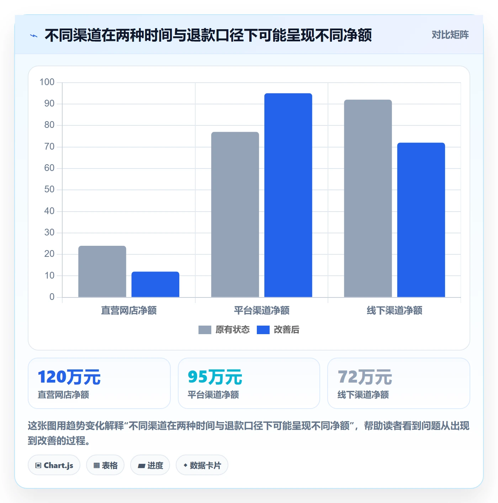Click the lightning bolt icon beside the title
This screenshot has width=498, height=503.
[34, 36]
